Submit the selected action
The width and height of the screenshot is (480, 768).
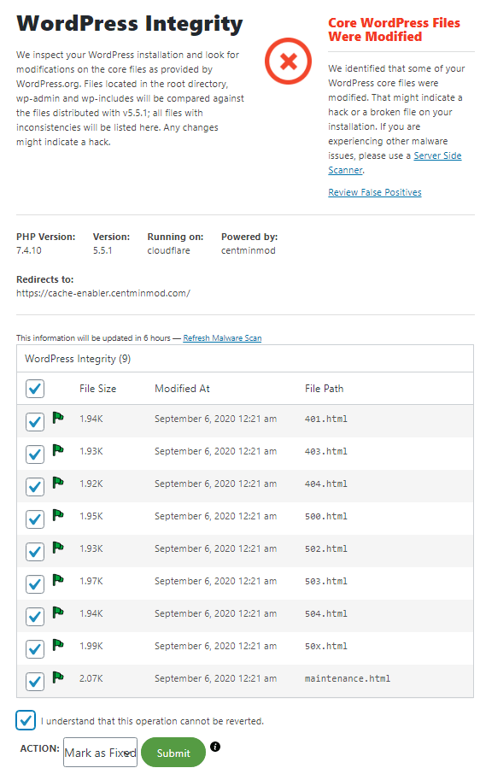tap(173, 753)
